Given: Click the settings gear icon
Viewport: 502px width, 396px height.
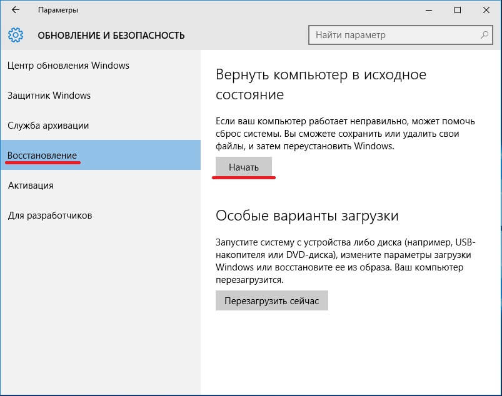Looking at the screenshot, I should tap(16, 35).
